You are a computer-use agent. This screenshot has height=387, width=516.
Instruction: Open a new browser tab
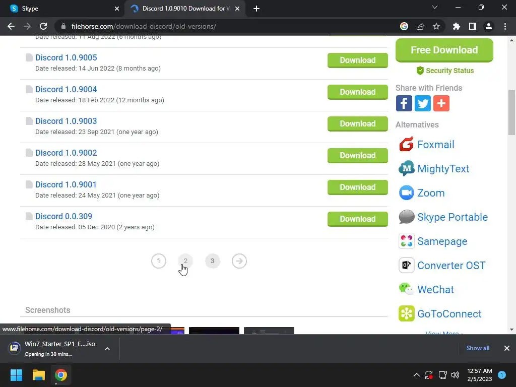[256, 9]
